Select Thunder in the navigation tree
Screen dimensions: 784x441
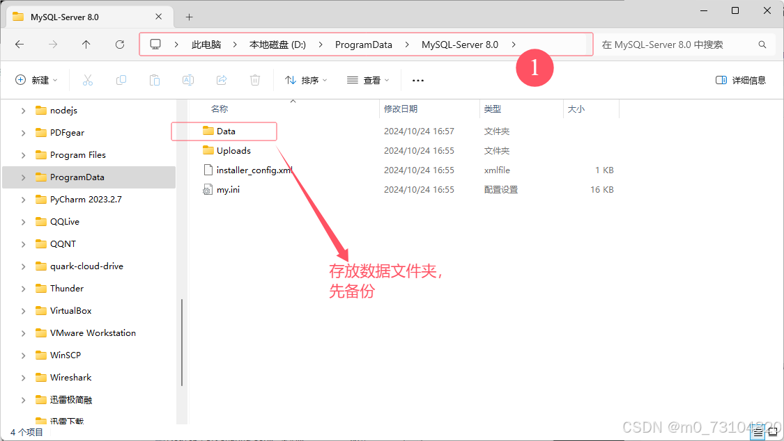tap(66, 289)
